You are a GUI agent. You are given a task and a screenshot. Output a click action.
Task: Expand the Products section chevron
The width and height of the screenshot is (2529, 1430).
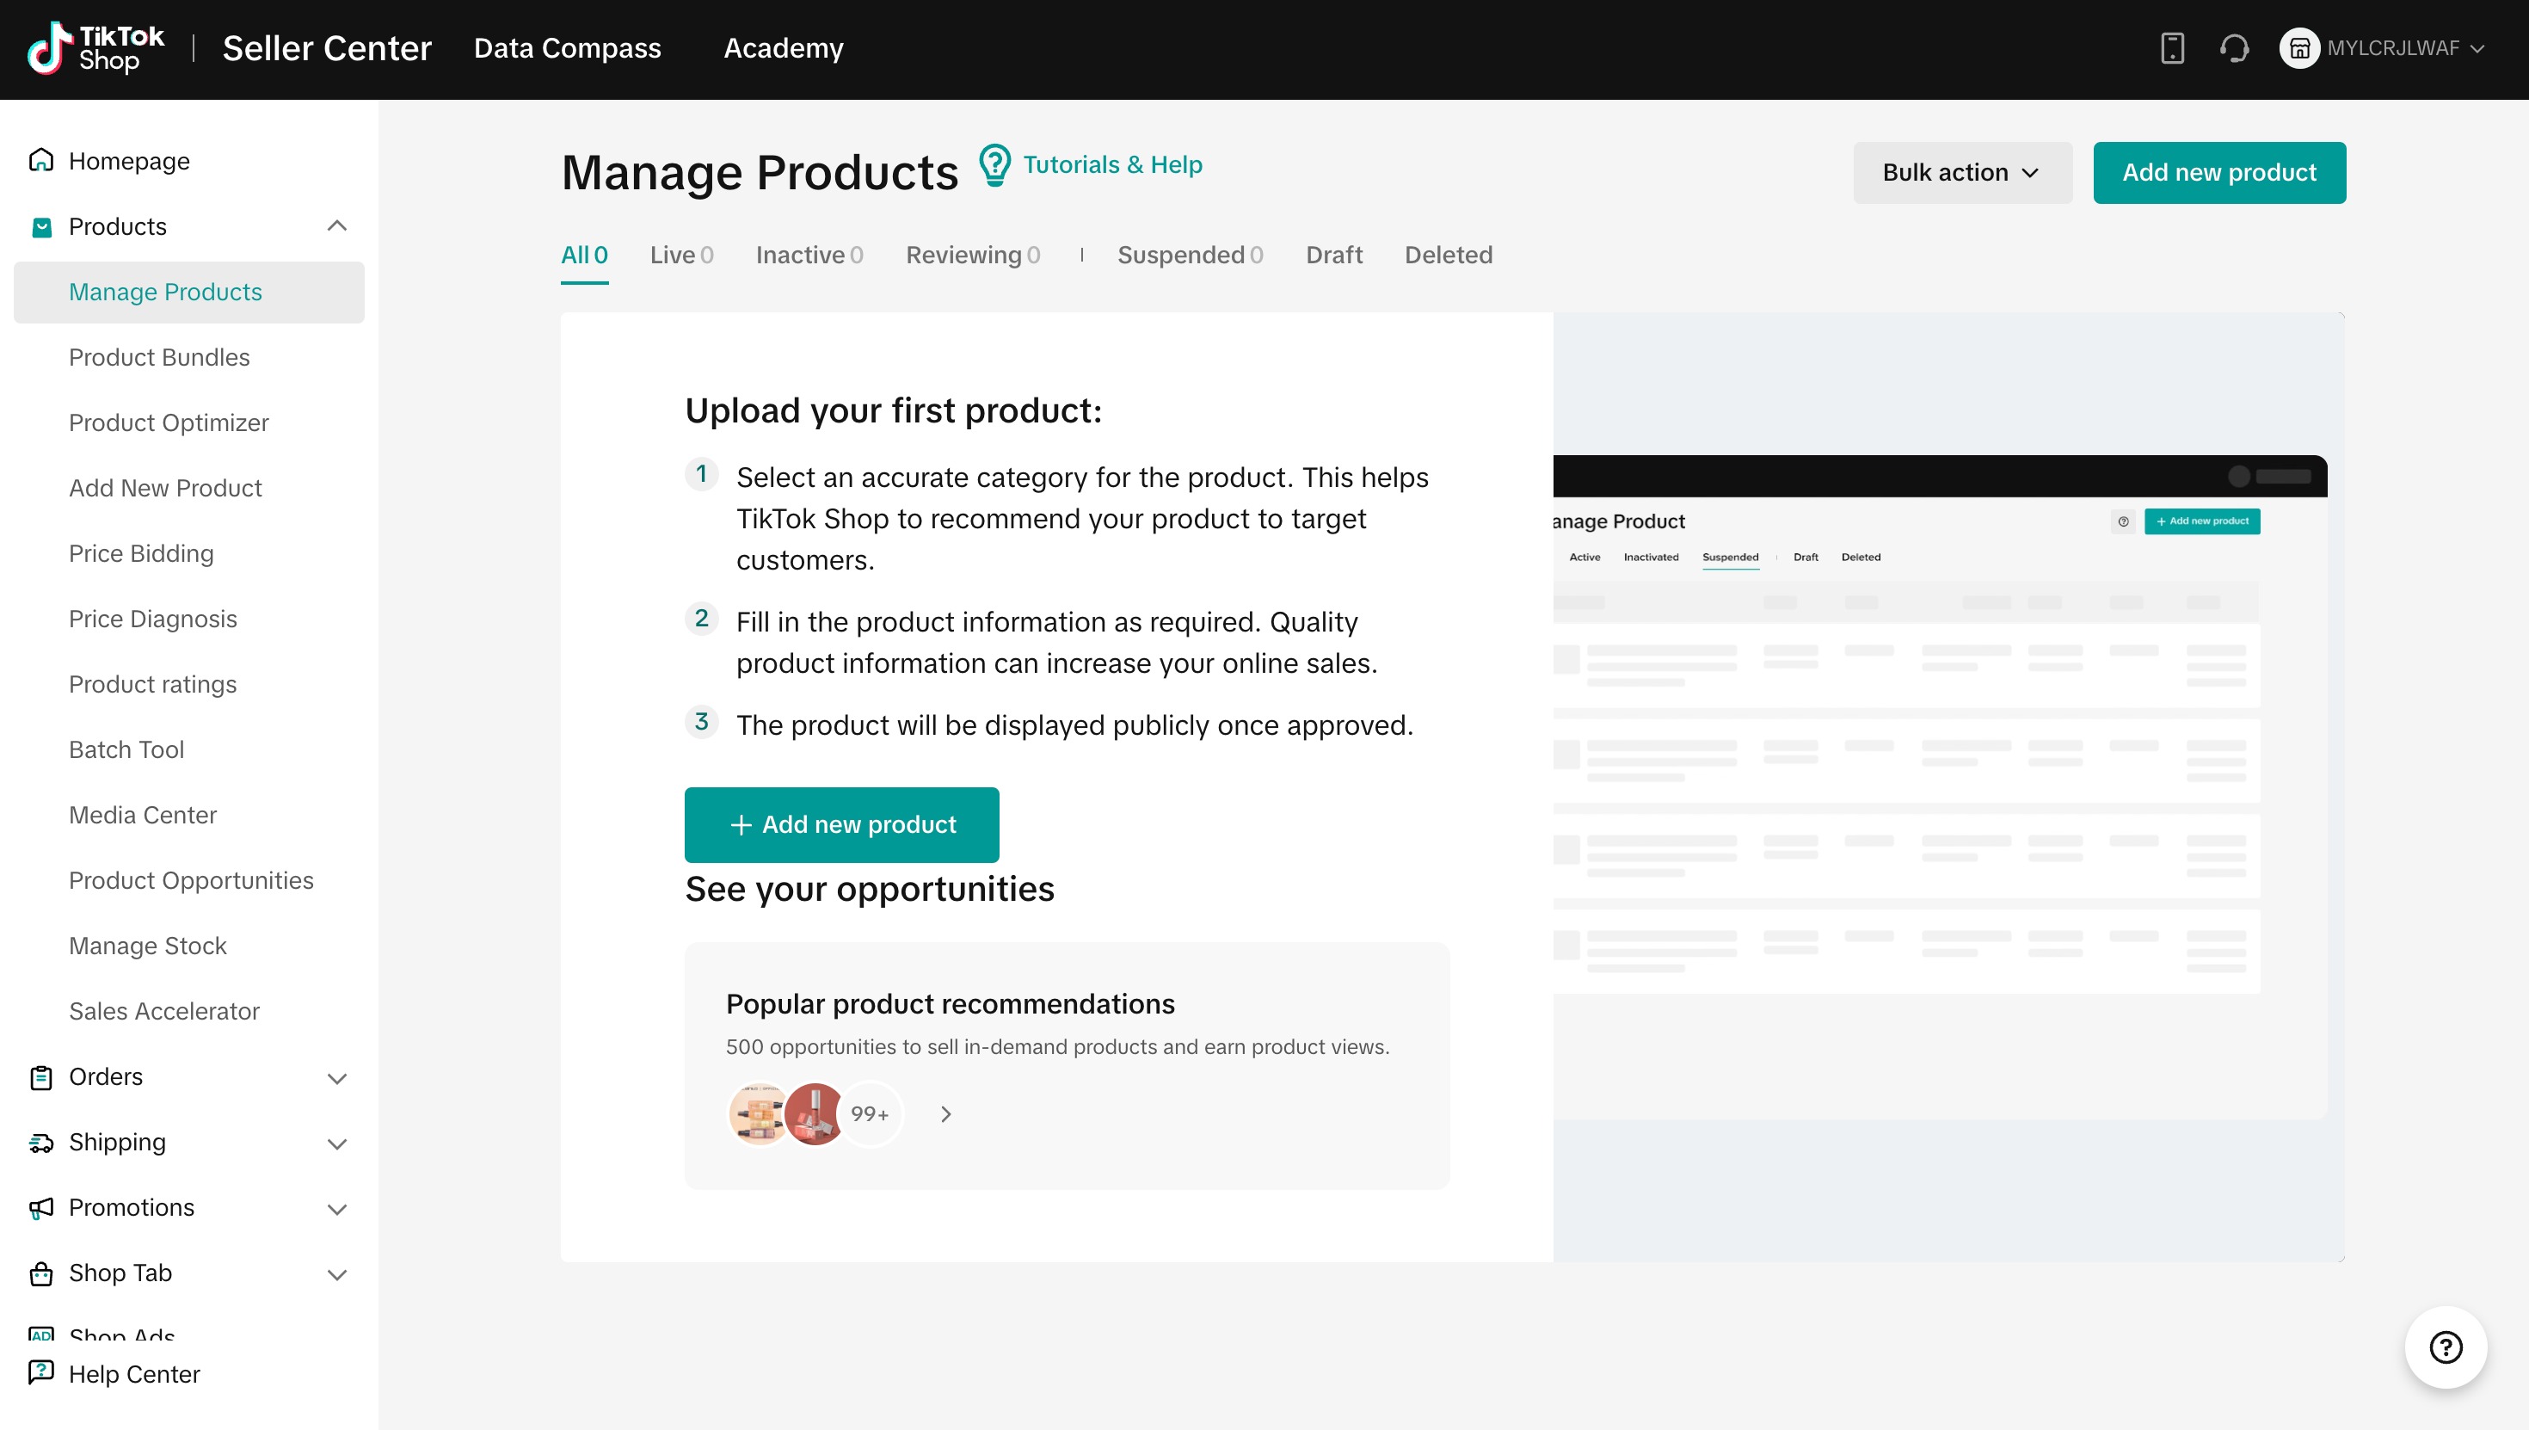342,226
